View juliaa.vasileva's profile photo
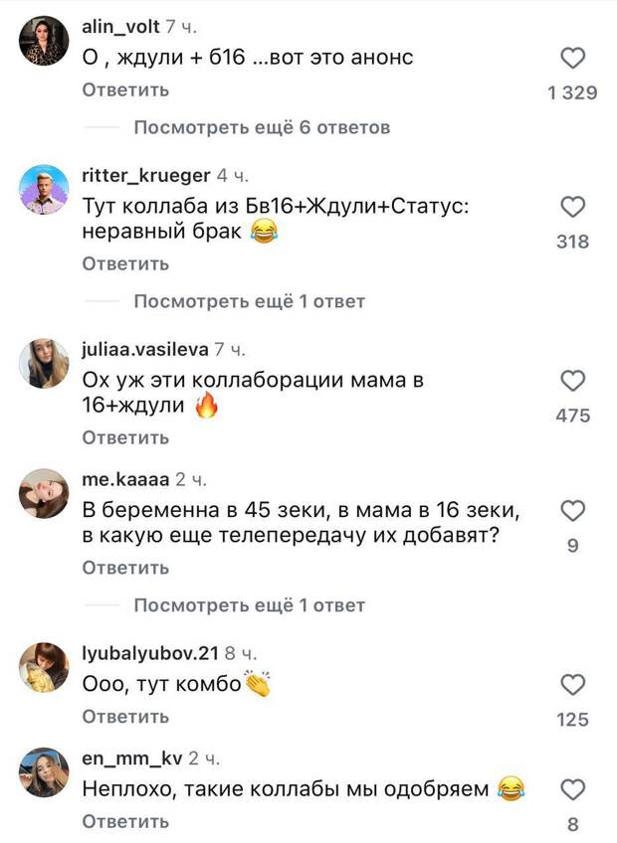The height and width of the screenshot is (843, 617). (44, 364)
